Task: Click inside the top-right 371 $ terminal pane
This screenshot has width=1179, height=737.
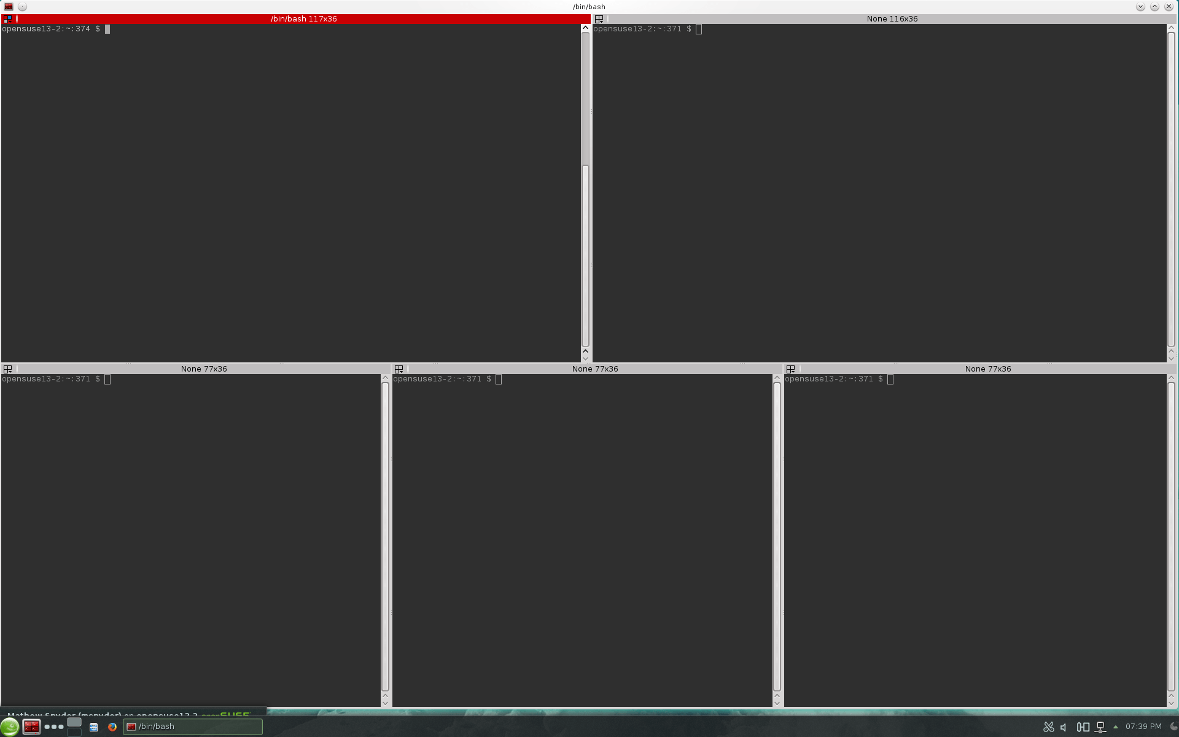Action: tap(879, 193)
